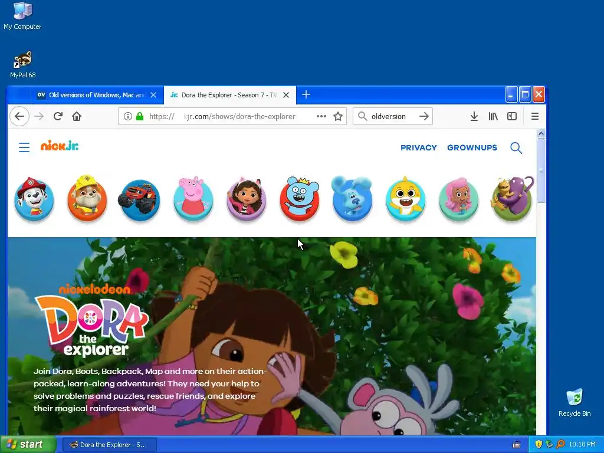Show site information icon in address bar
This screenshot has height=453, width=604.
[128, 116]
